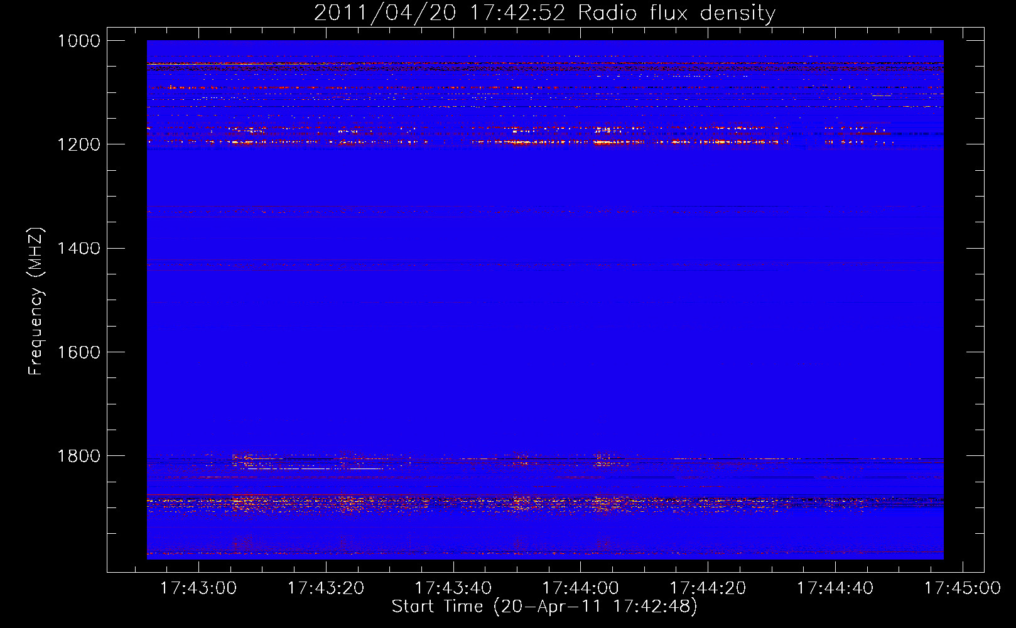Select the 1400 frequency tick label
Screen dimensions: 1016x628
pyautogui.click(x=78, y=249)
